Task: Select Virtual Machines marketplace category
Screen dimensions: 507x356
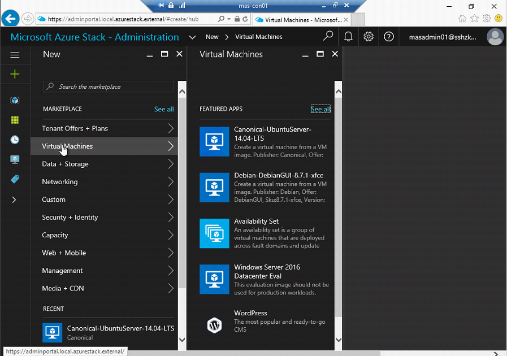Action: click(104, 146)
